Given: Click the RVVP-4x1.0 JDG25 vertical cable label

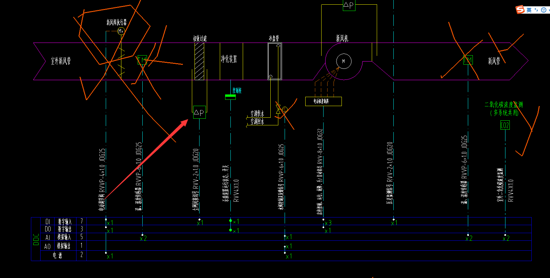Looking at the screenshot, I should point(102,171).
